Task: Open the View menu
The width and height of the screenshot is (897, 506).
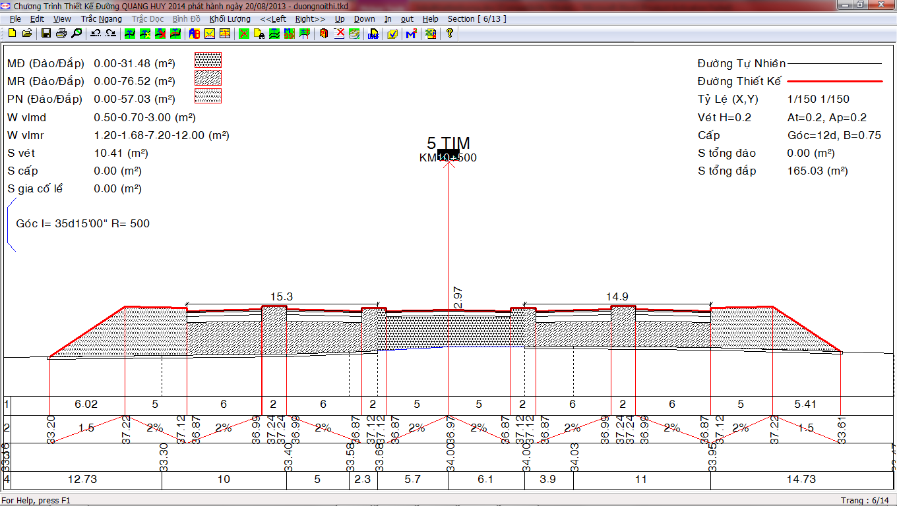Action: 62,19
